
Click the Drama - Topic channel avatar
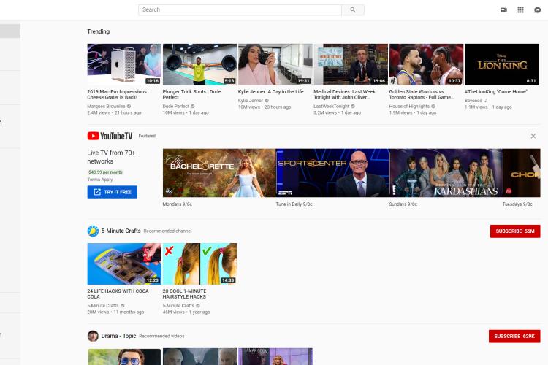coord(93,336)
